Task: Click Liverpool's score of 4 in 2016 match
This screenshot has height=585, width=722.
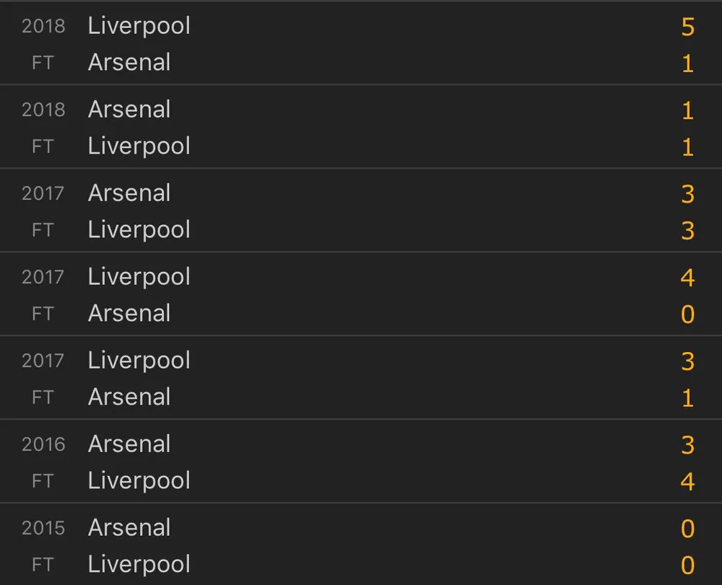Action: coord(687,481)
